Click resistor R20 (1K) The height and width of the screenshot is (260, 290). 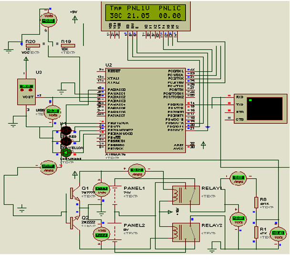coord(32,45)
